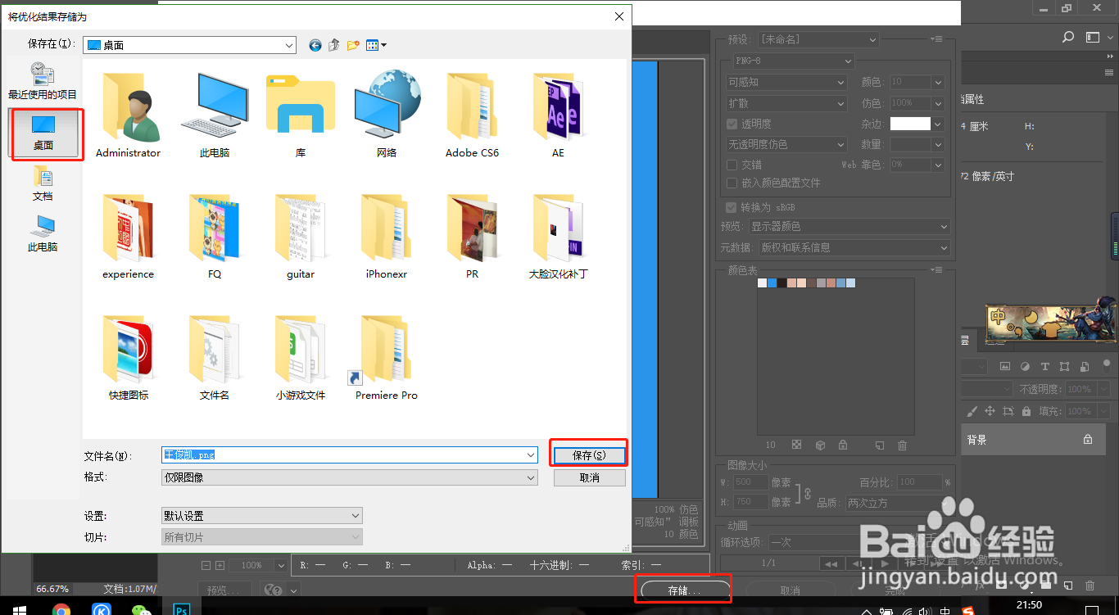Toggle the 透明度 checkbox
1119x615 pixels.
point(732,124)
